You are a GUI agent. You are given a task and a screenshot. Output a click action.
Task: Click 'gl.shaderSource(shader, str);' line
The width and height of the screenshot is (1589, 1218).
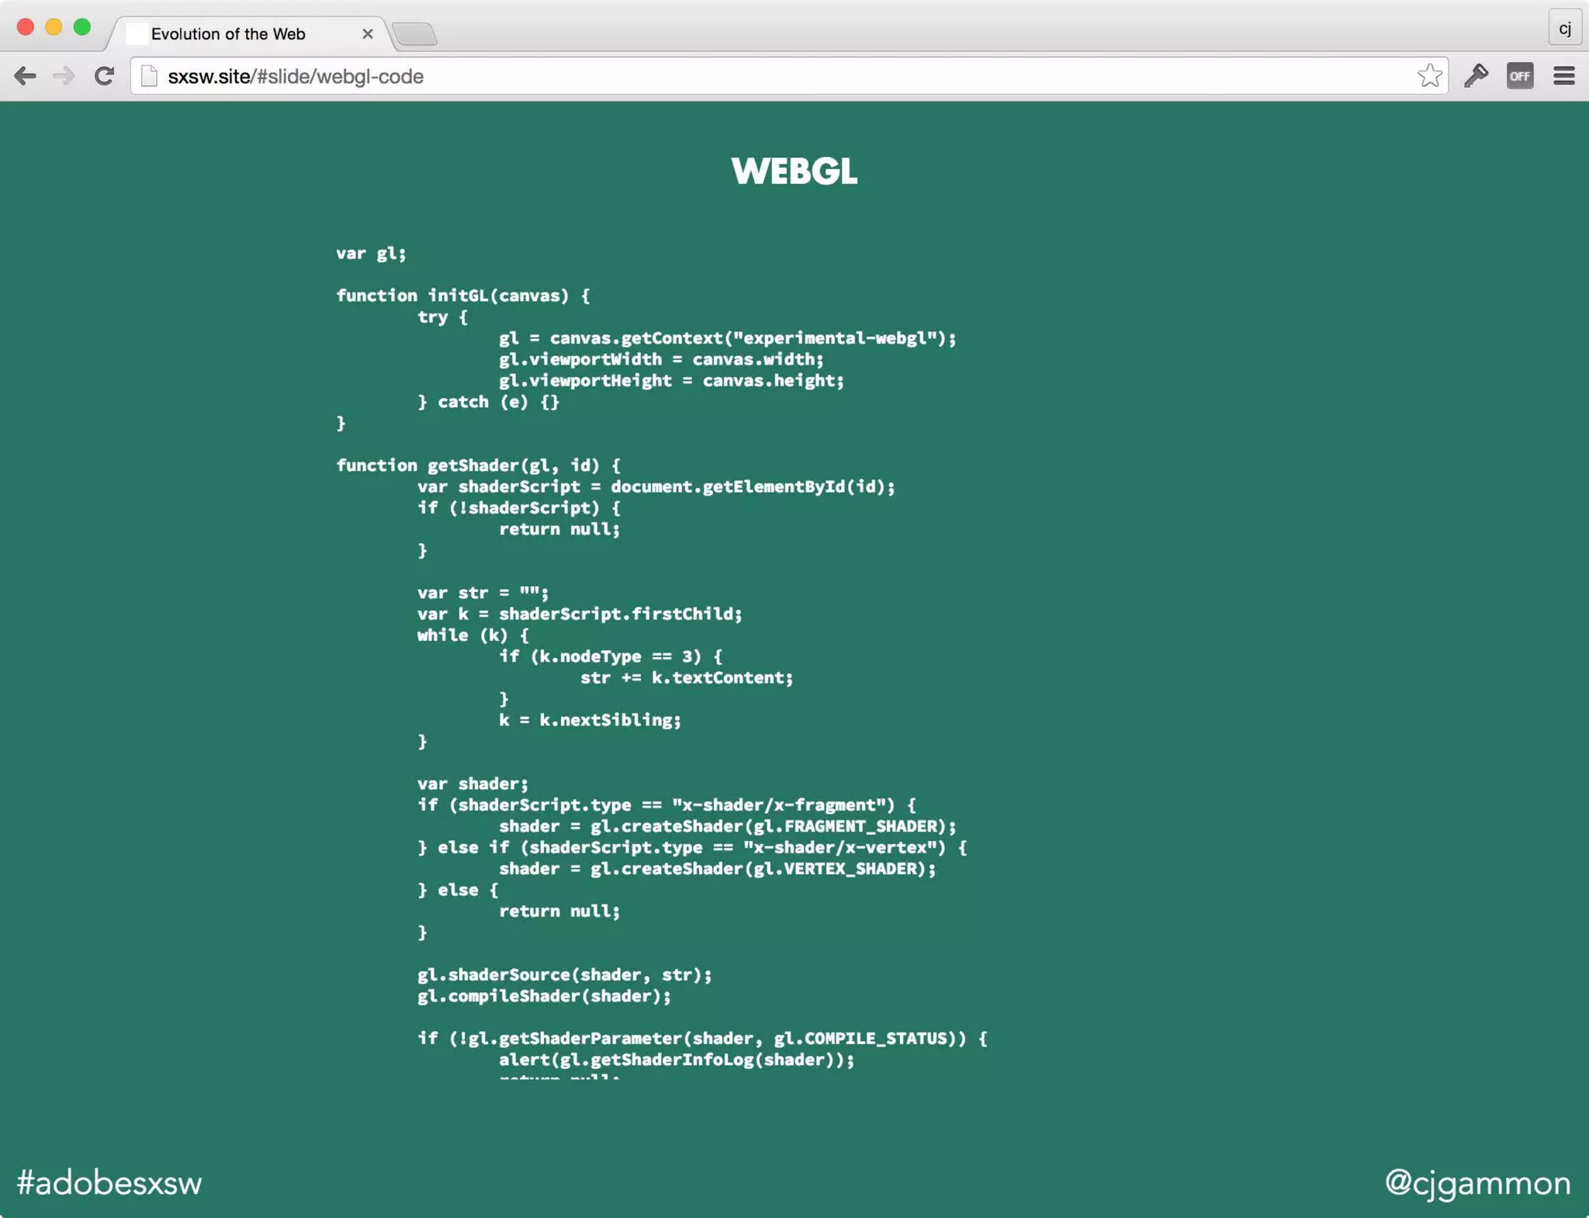[x=565, y=975]
